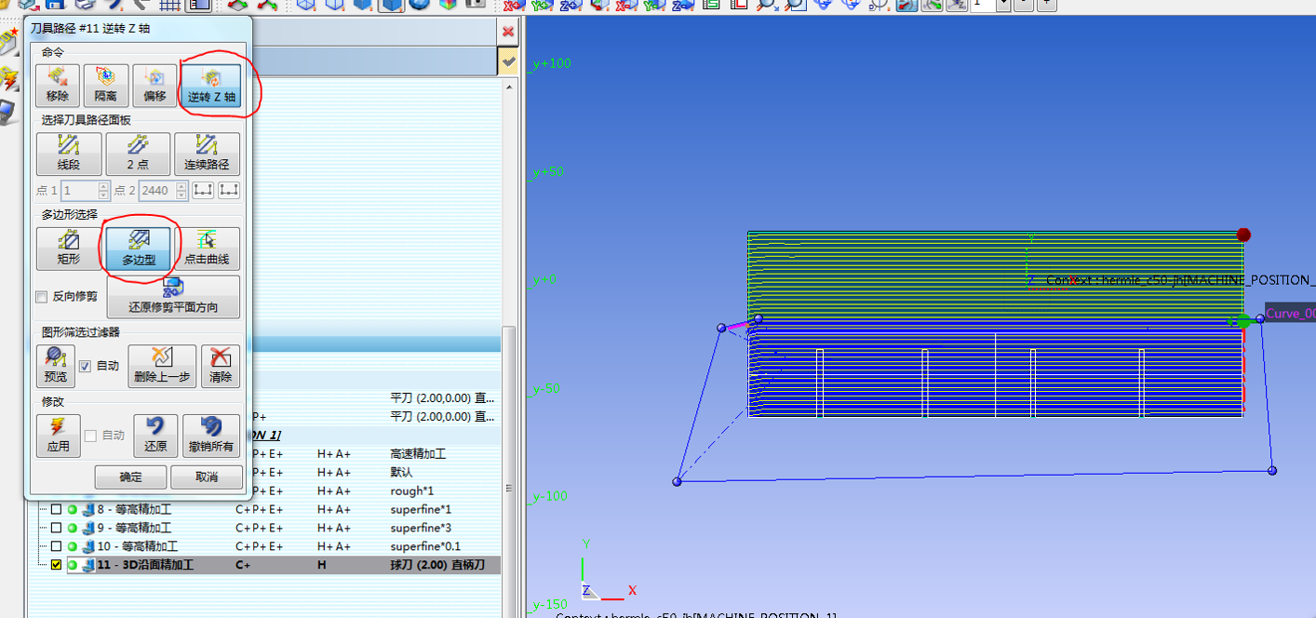1316x618 pixels.
Task: Click the X+ view orientation toolbar icon
Action: tap(513, 5)
